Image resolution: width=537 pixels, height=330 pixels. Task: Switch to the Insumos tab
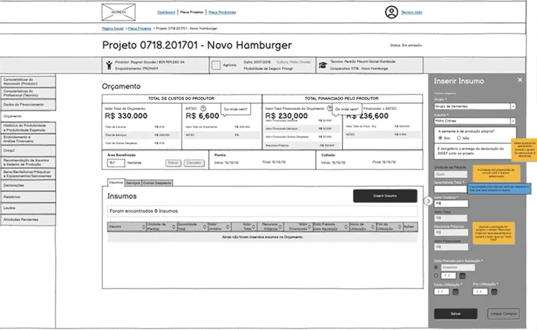[x=116, y=183]
